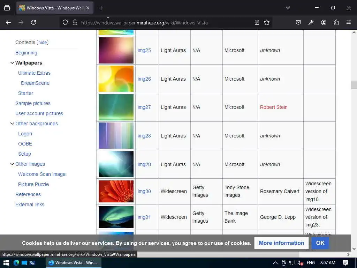This screenshot has height=268, width=357.
Task: Collapse Other backgrounds section chevron
Action: pos(12,124)
